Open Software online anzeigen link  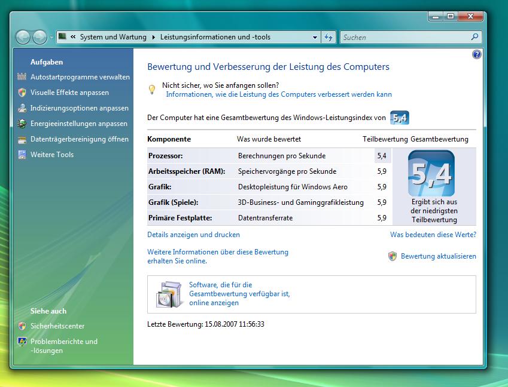[x=239, y=294]
